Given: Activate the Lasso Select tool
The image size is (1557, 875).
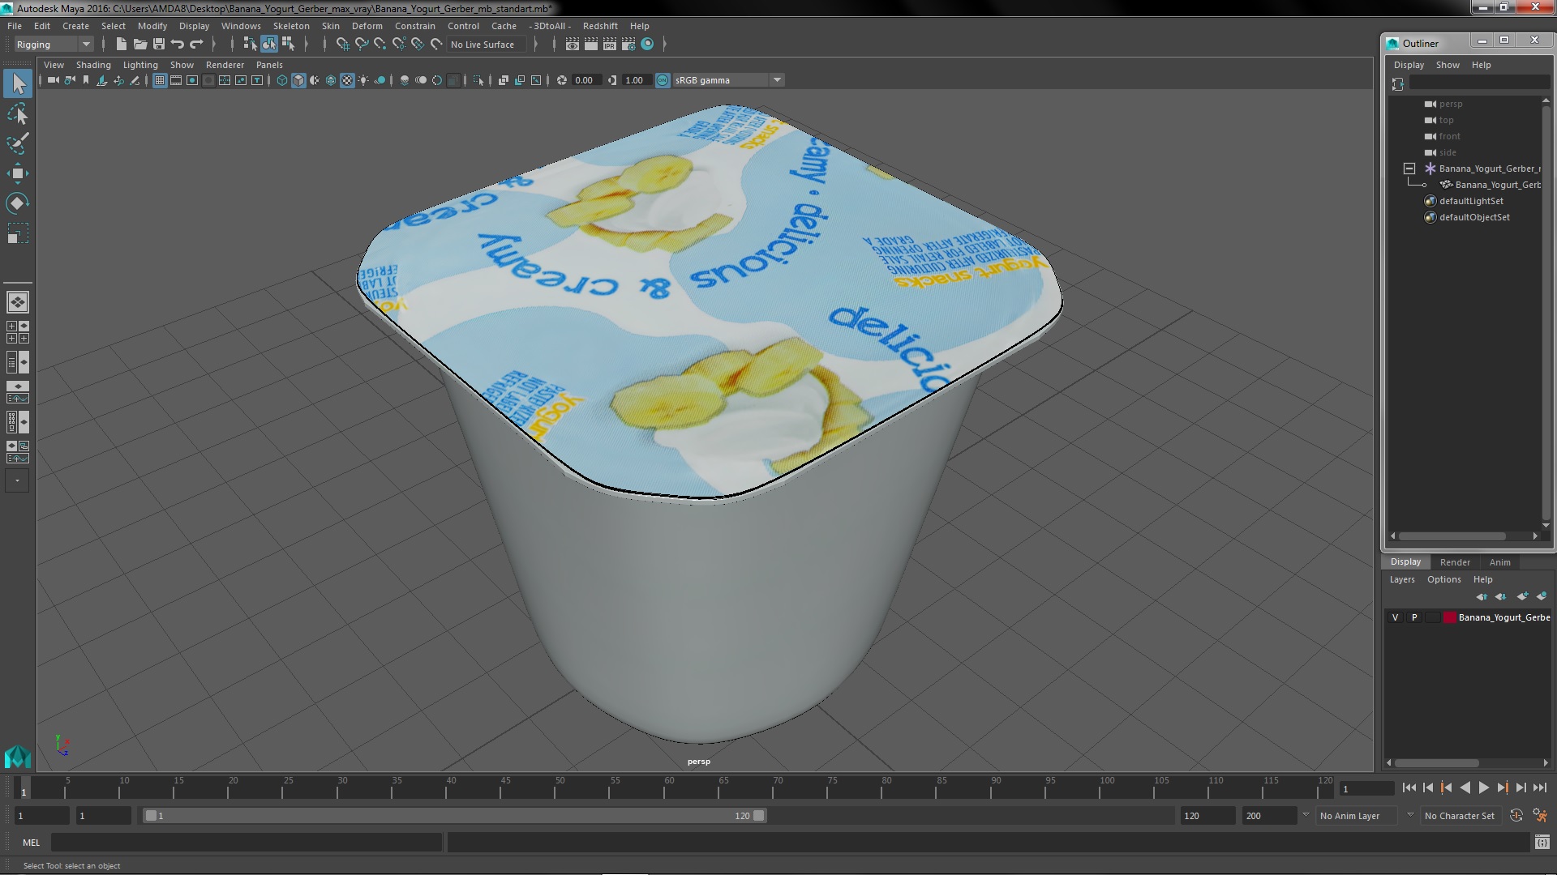Looking at the screenshot, I should click(18, 113).
